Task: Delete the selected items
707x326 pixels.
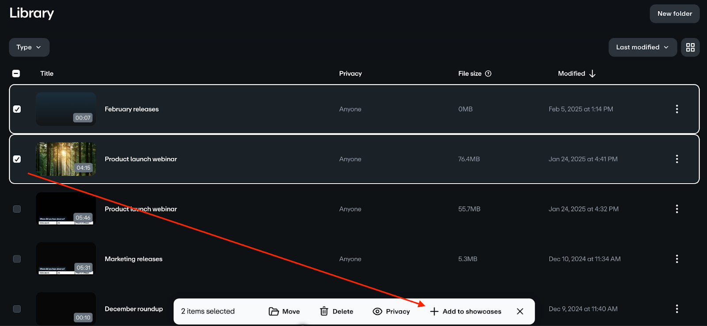Action: coord(336,311)
